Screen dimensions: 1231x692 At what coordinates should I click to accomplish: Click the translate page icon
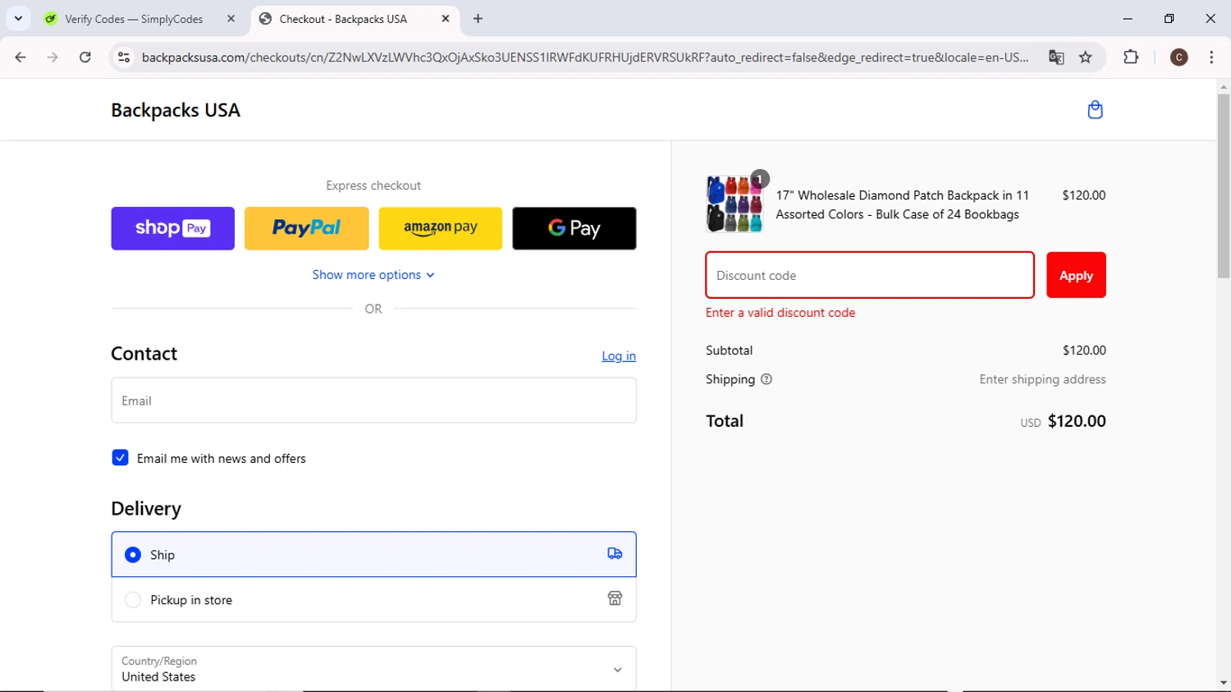[x=1056, y=57]
